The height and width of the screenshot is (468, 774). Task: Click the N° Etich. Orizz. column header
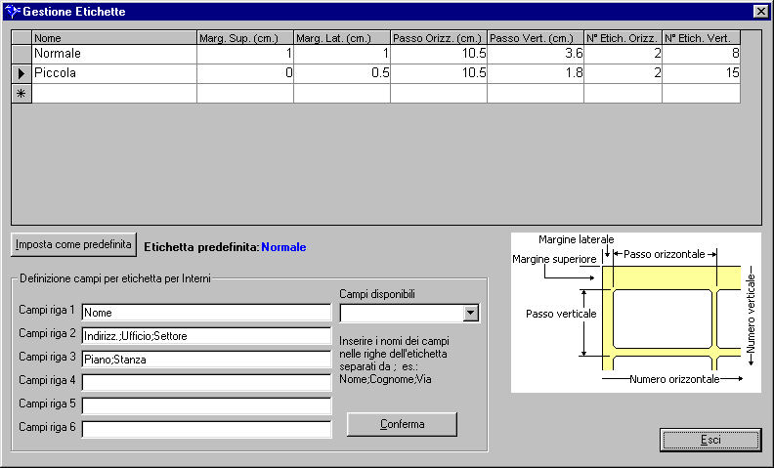click(623, 38)
